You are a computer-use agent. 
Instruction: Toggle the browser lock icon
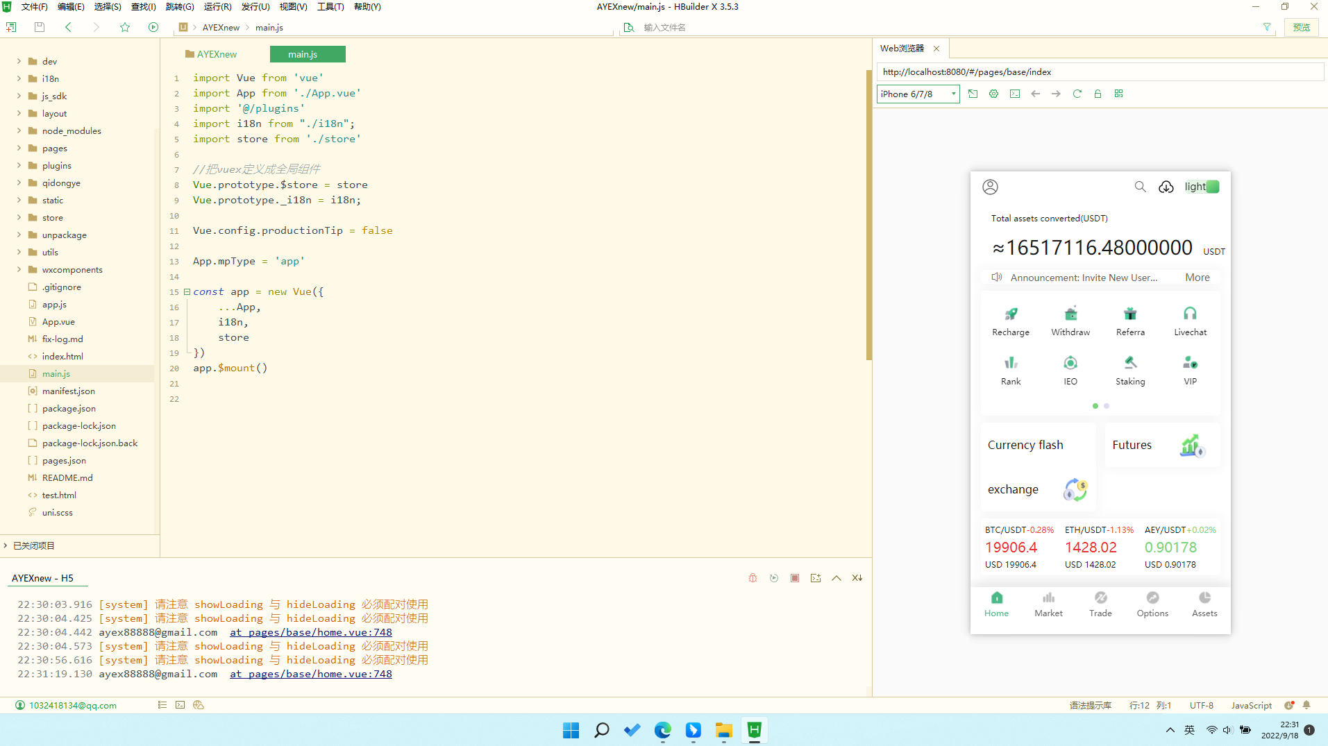coord(1098,94)
